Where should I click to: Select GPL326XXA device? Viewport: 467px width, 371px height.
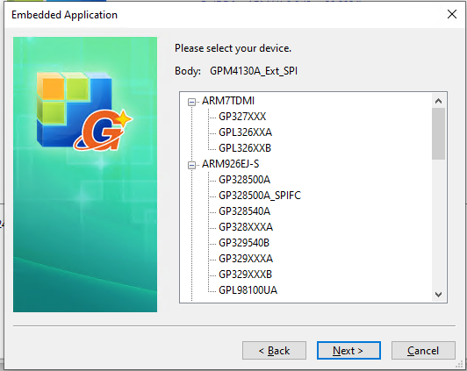[x=245, y=132]
